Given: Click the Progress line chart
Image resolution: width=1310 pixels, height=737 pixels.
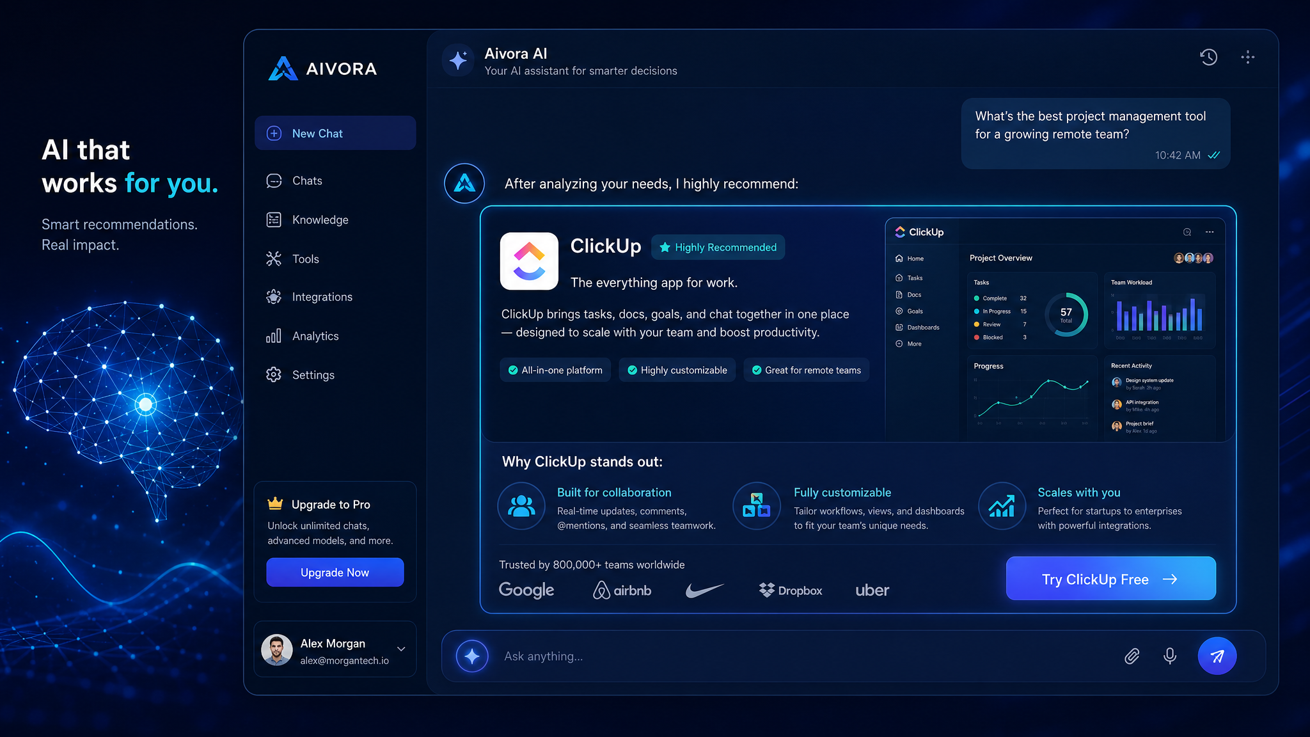Looking at the screenshot, I should [1031, 400].
